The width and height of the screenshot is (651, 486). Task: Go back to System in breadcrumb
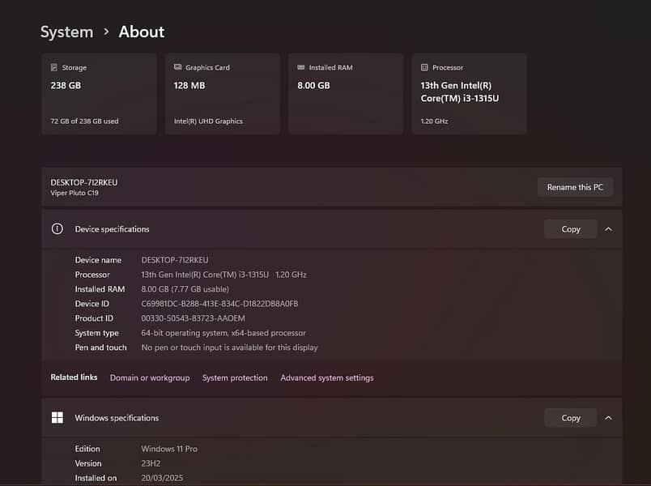67,32
